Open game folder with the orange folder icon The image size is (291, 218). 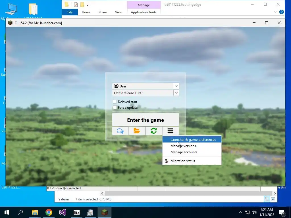tap(137, 131)
